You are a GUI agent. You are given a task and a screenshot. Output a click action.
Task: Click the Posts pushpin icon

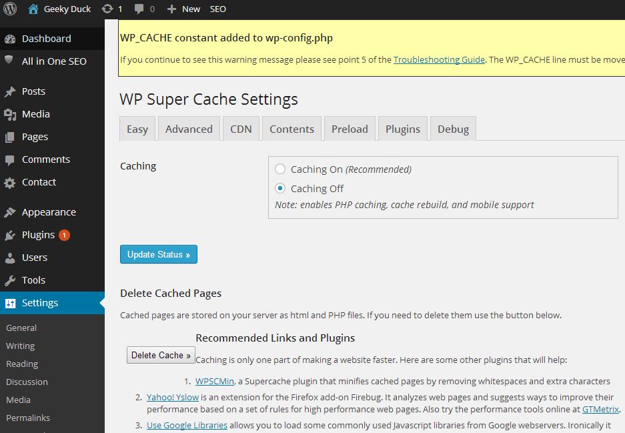click(10, 91)
